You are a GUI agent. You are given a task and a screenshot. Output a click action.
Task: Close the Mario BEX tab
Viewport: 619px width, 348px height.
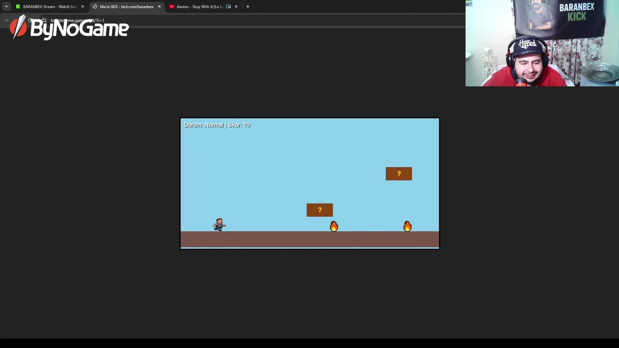(x=159, y=7)
